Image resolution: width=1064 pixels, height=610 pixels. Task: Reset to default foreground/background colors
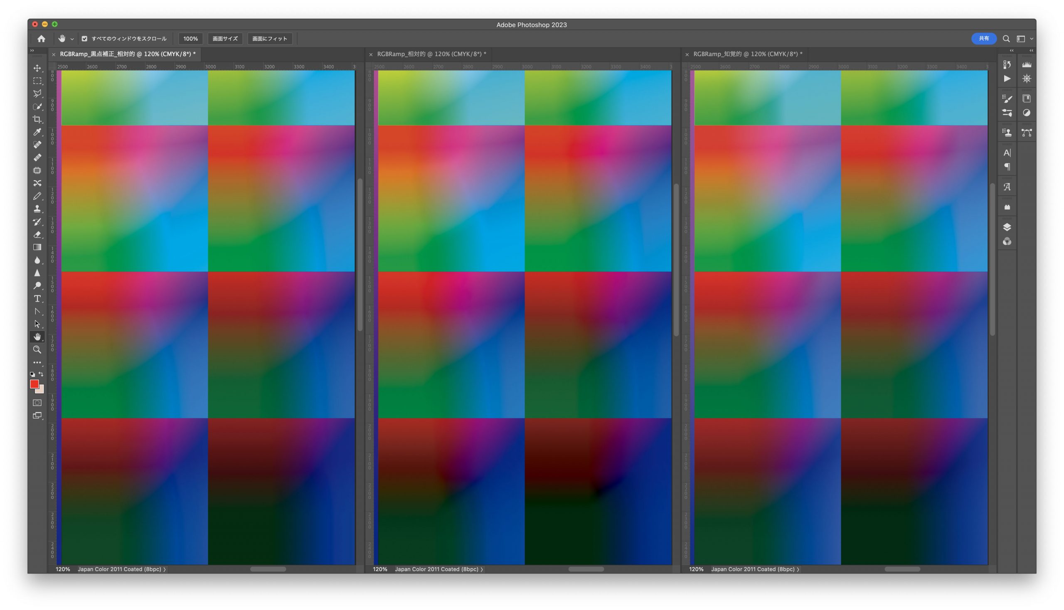click(32, 374)
